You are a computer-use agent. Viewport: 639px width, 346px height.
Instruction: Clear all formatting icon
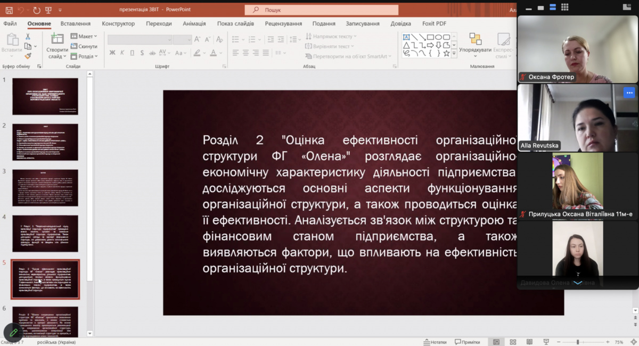tap(219, 39)
